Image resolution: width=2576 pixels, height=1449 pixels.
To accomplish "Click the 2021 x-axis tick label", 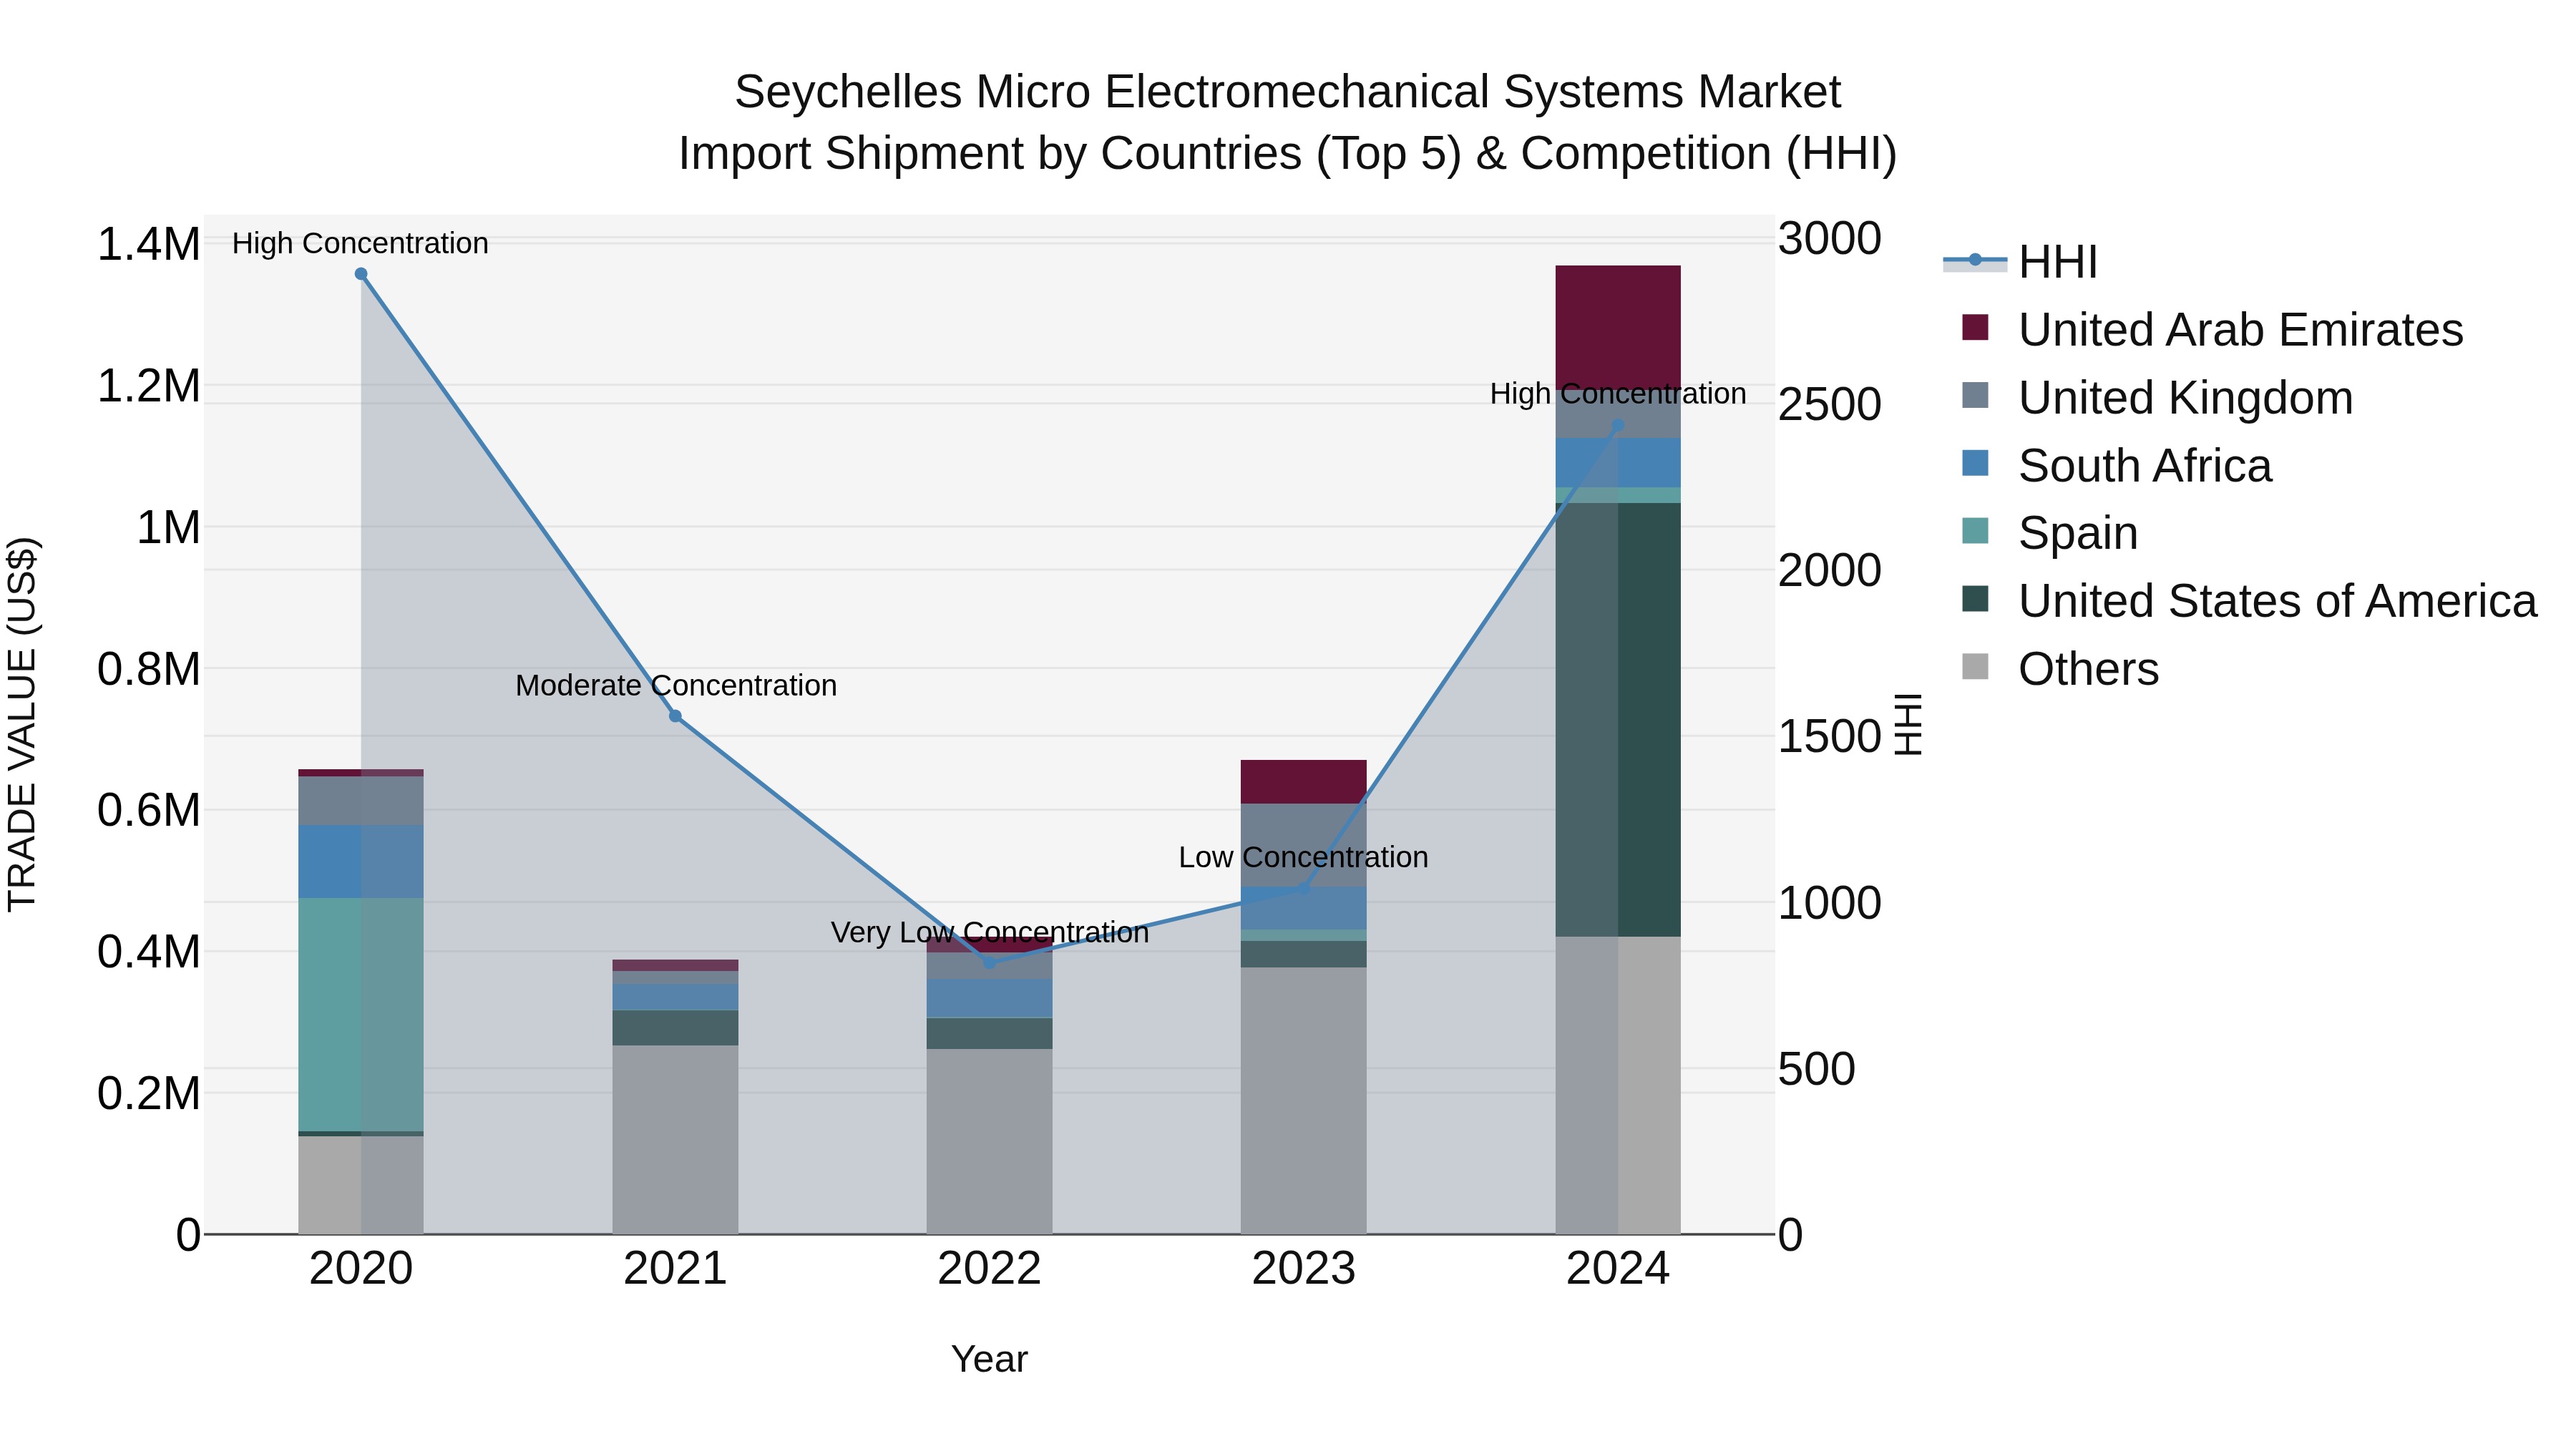I will (x=675, y=1269).
